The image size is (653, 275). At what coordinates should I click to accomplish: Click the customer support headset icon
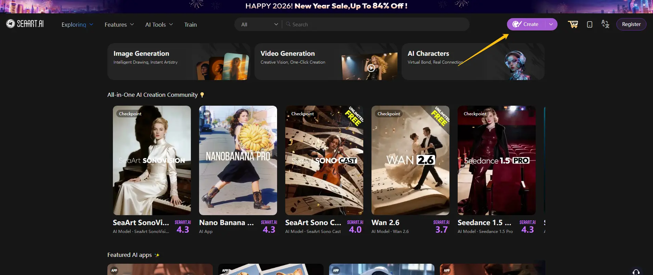636,272
